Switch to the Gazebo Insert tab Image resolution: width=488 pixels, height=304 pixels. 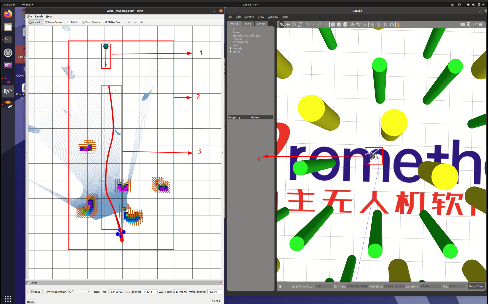247,24
